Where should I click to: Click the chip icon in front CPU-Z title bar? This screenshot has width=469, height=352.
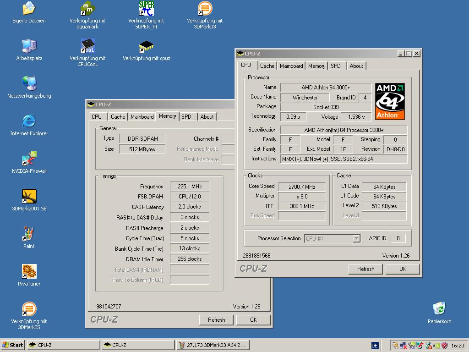coord(240,54)
